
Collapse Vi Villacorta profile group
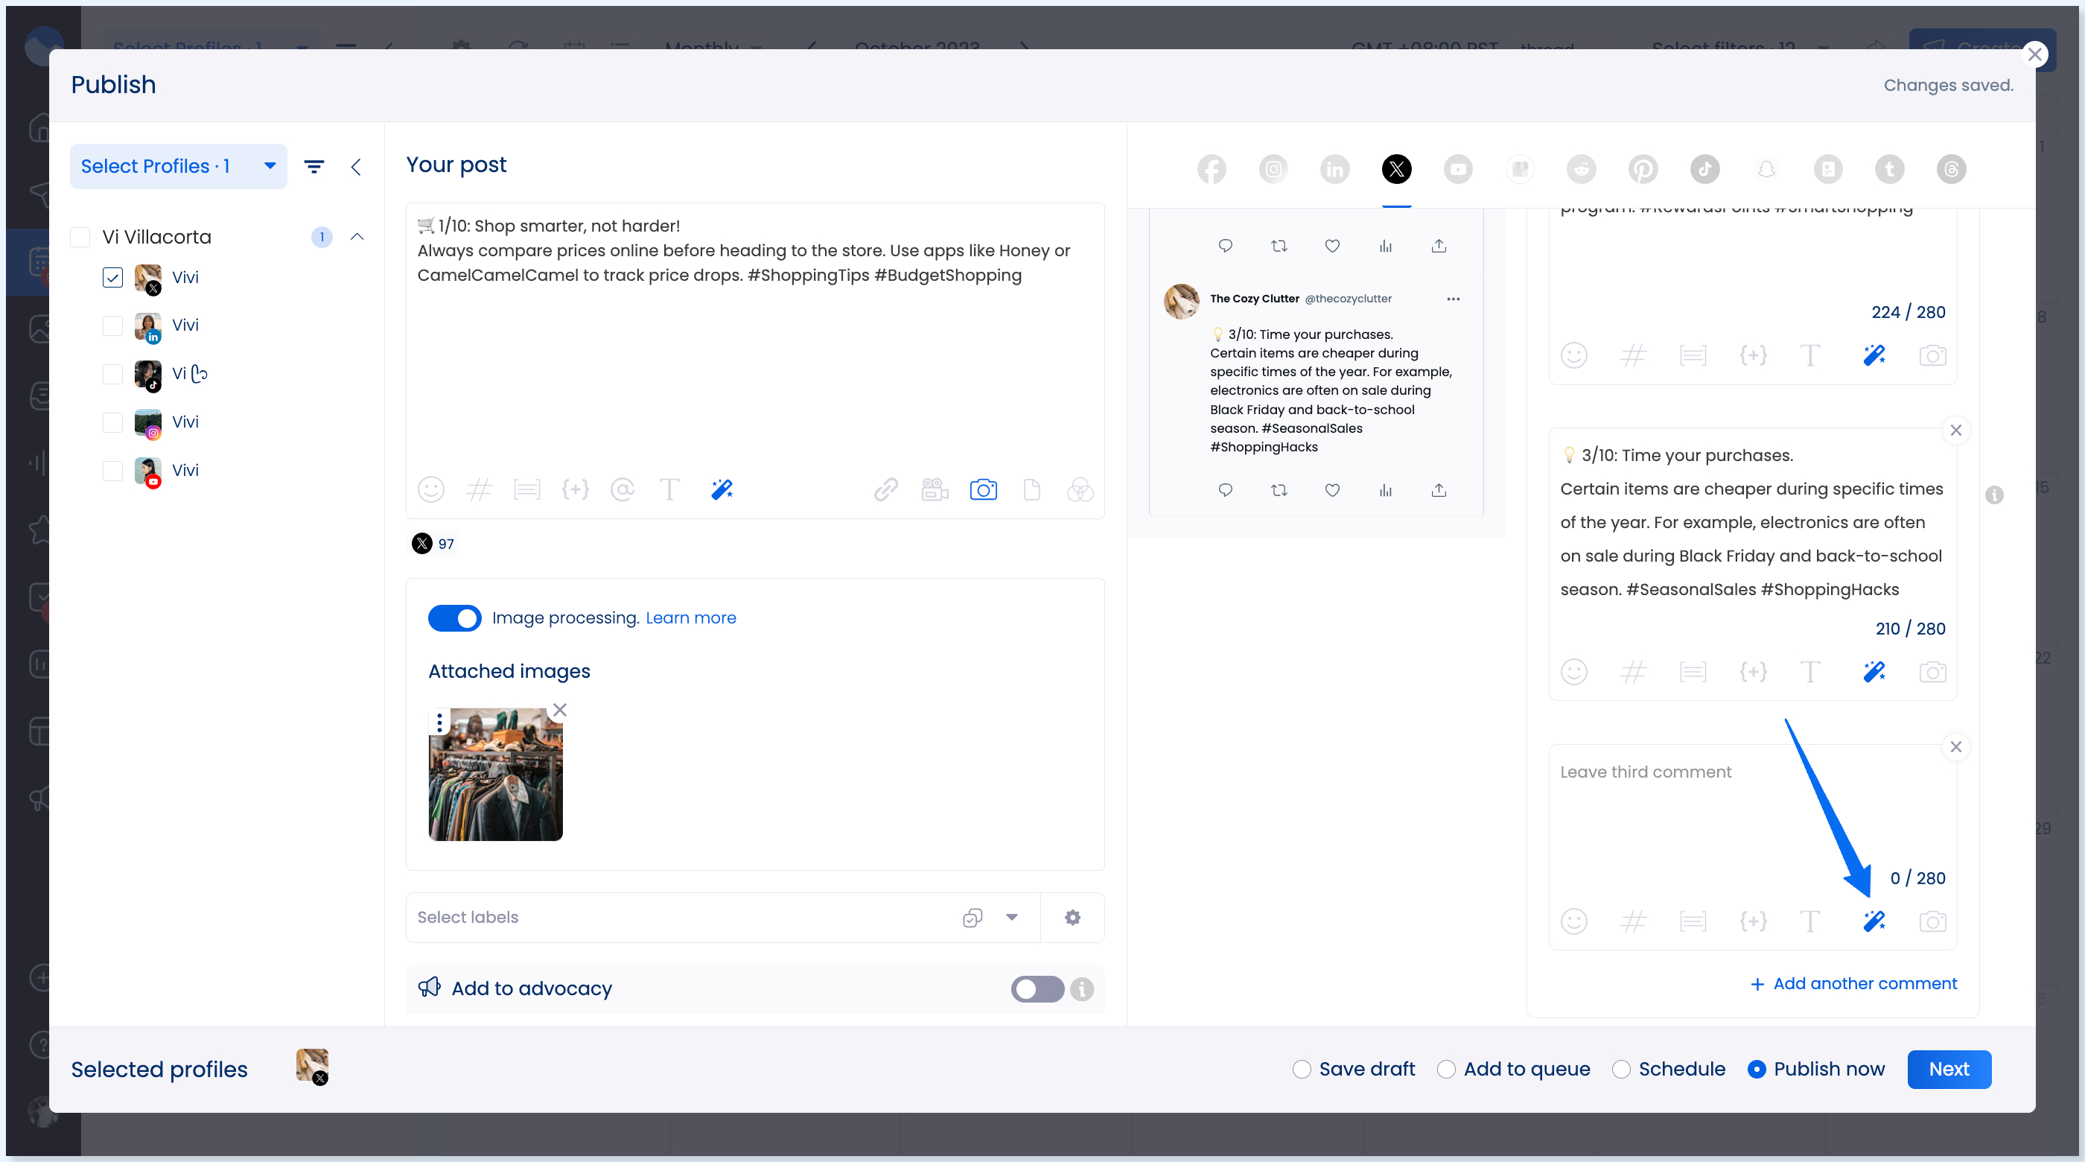click(x=357, y=236)
